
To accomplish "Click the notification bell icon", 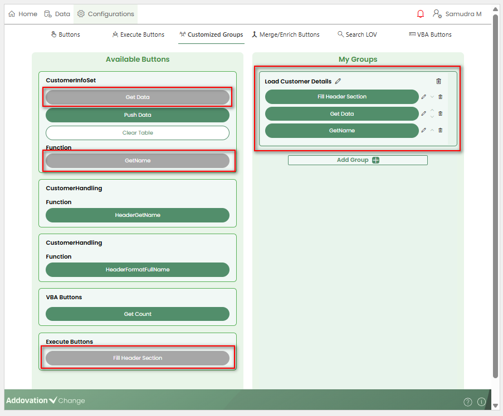I will [421, 14].
